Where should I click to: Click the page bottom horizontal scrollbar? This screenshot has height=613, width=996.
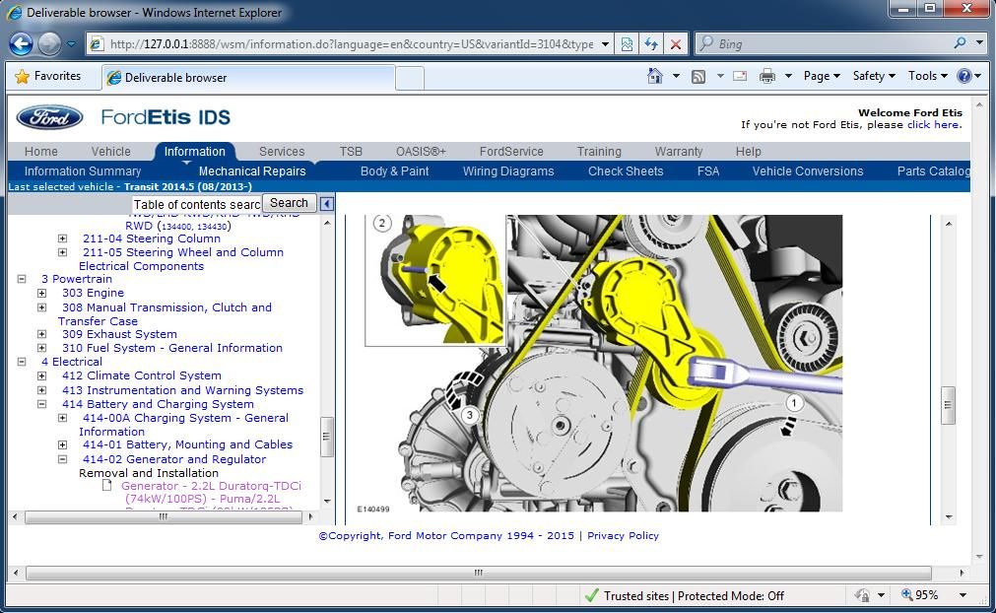pyautogui.click(x=479, y=573)
